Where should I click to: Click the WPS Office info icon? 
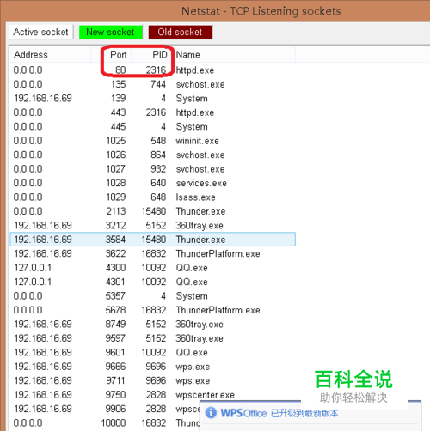pyautogui.click(x=211, y=413)
